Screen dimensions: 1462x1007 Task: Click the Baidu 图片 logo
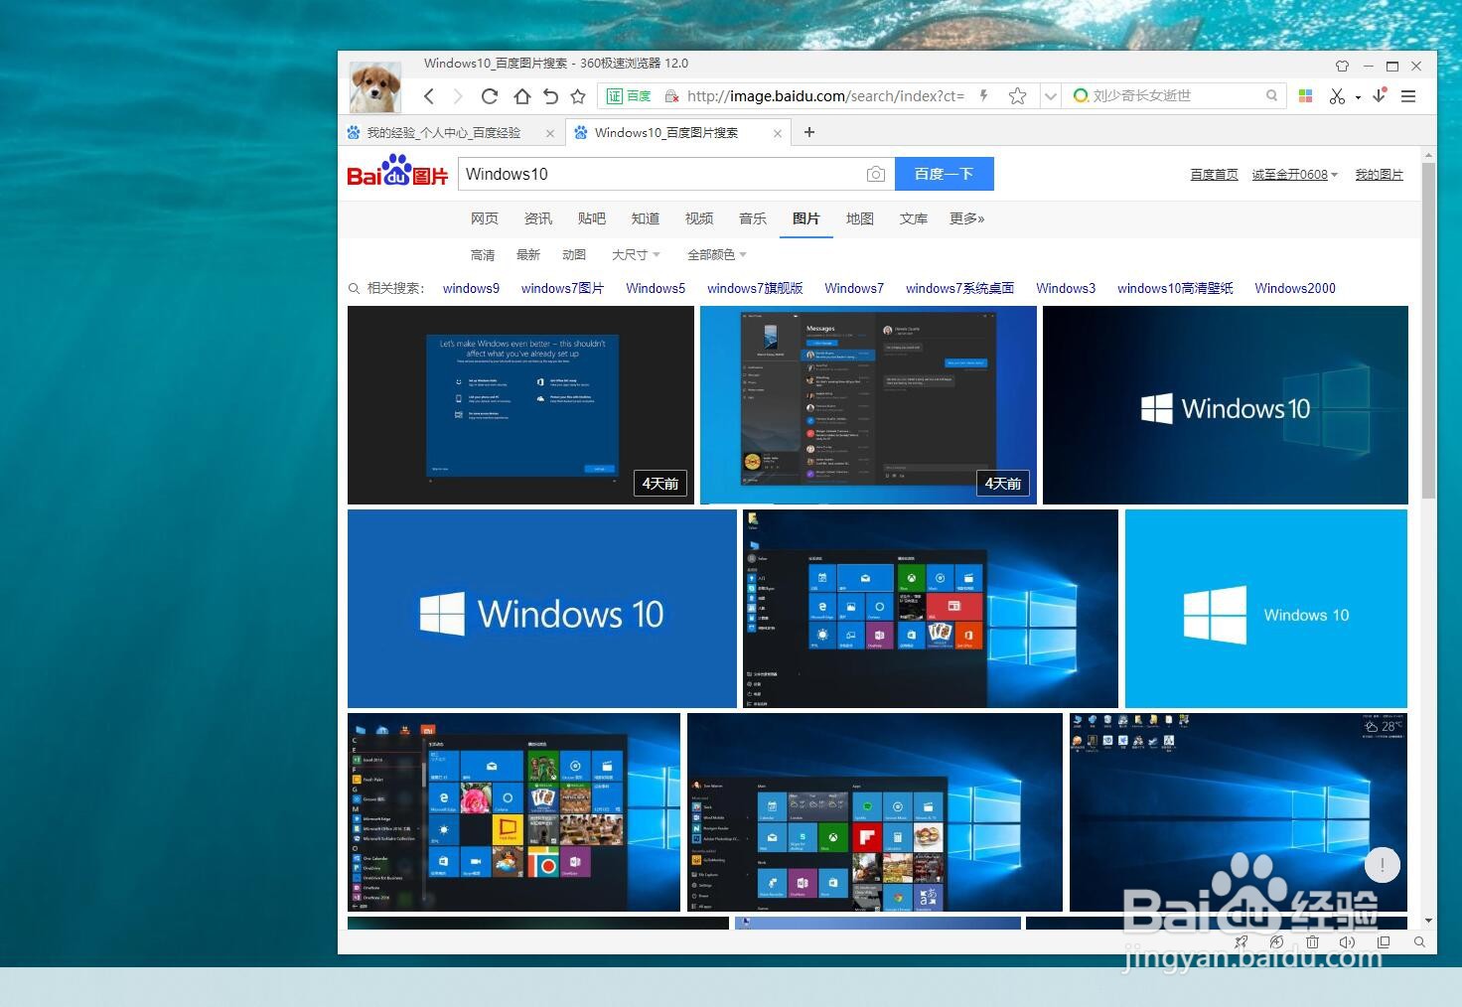397,171
